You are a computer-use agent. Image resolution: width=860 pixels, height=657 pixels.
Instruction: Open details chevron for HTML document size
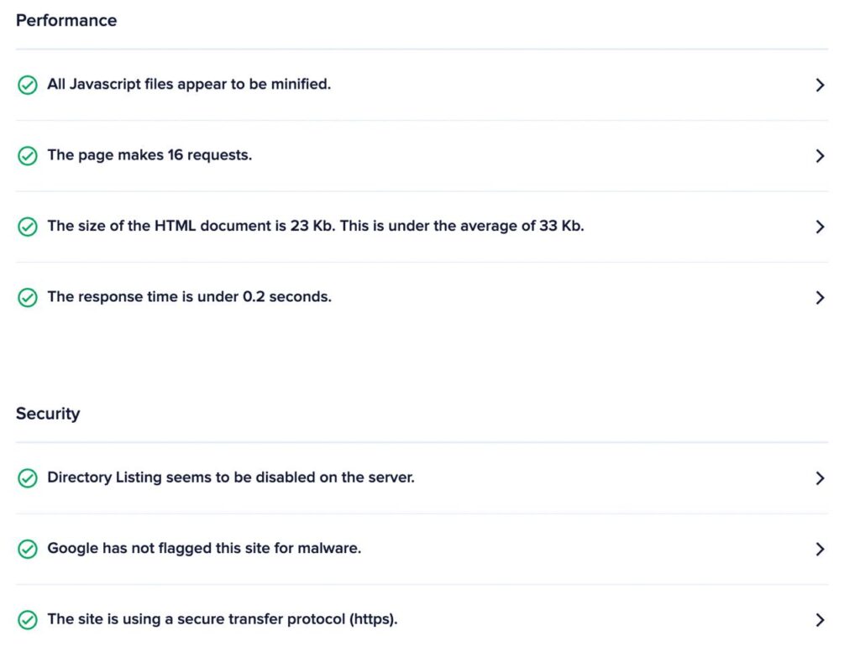(820, 227)
